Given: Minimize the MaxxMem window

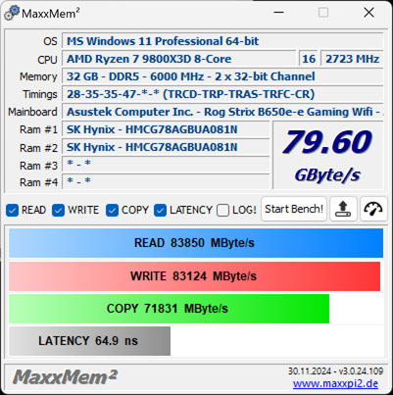Looking at the screenshot, I should [278, 13].
